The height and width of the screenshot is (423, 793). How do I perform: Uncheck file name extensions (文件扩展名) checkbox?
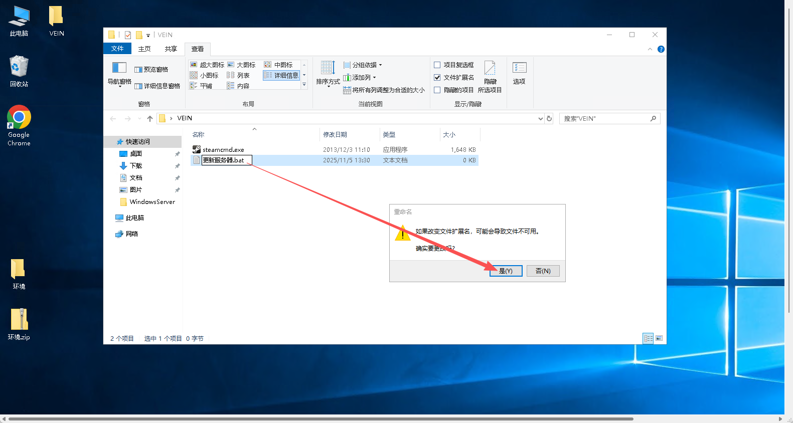coord(437,78)
